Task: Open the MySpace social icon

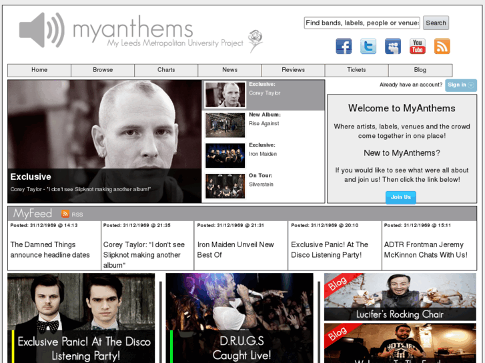Action: coord(393,47)
